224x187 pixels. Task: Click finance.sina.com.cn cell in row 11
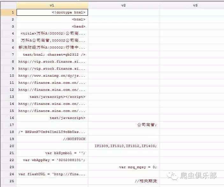pos(52,82)
